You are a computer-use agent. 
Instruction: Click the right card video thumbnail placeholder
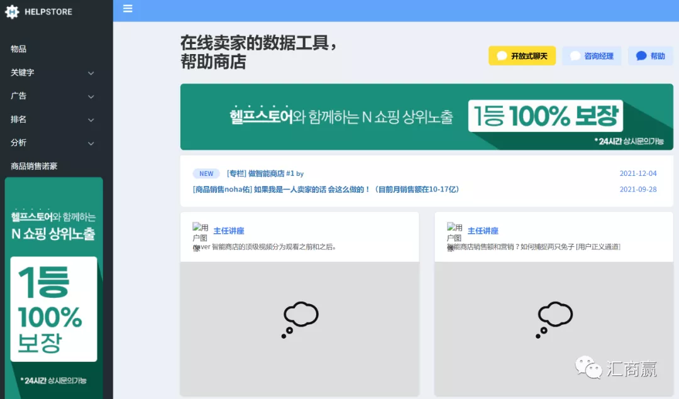tap(554, 328)
